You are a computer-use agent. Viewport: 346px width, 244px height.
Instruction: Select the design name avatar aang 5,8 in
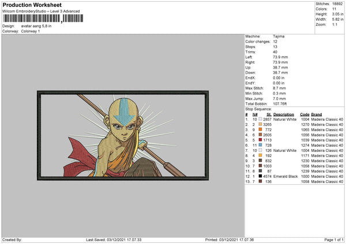[36, 26]
